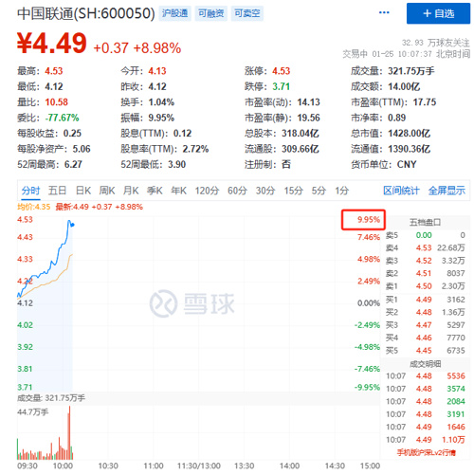Select the 5分 chart tab
The width and height of the screenshot is (474, 475).
click(x=319, y=191)
